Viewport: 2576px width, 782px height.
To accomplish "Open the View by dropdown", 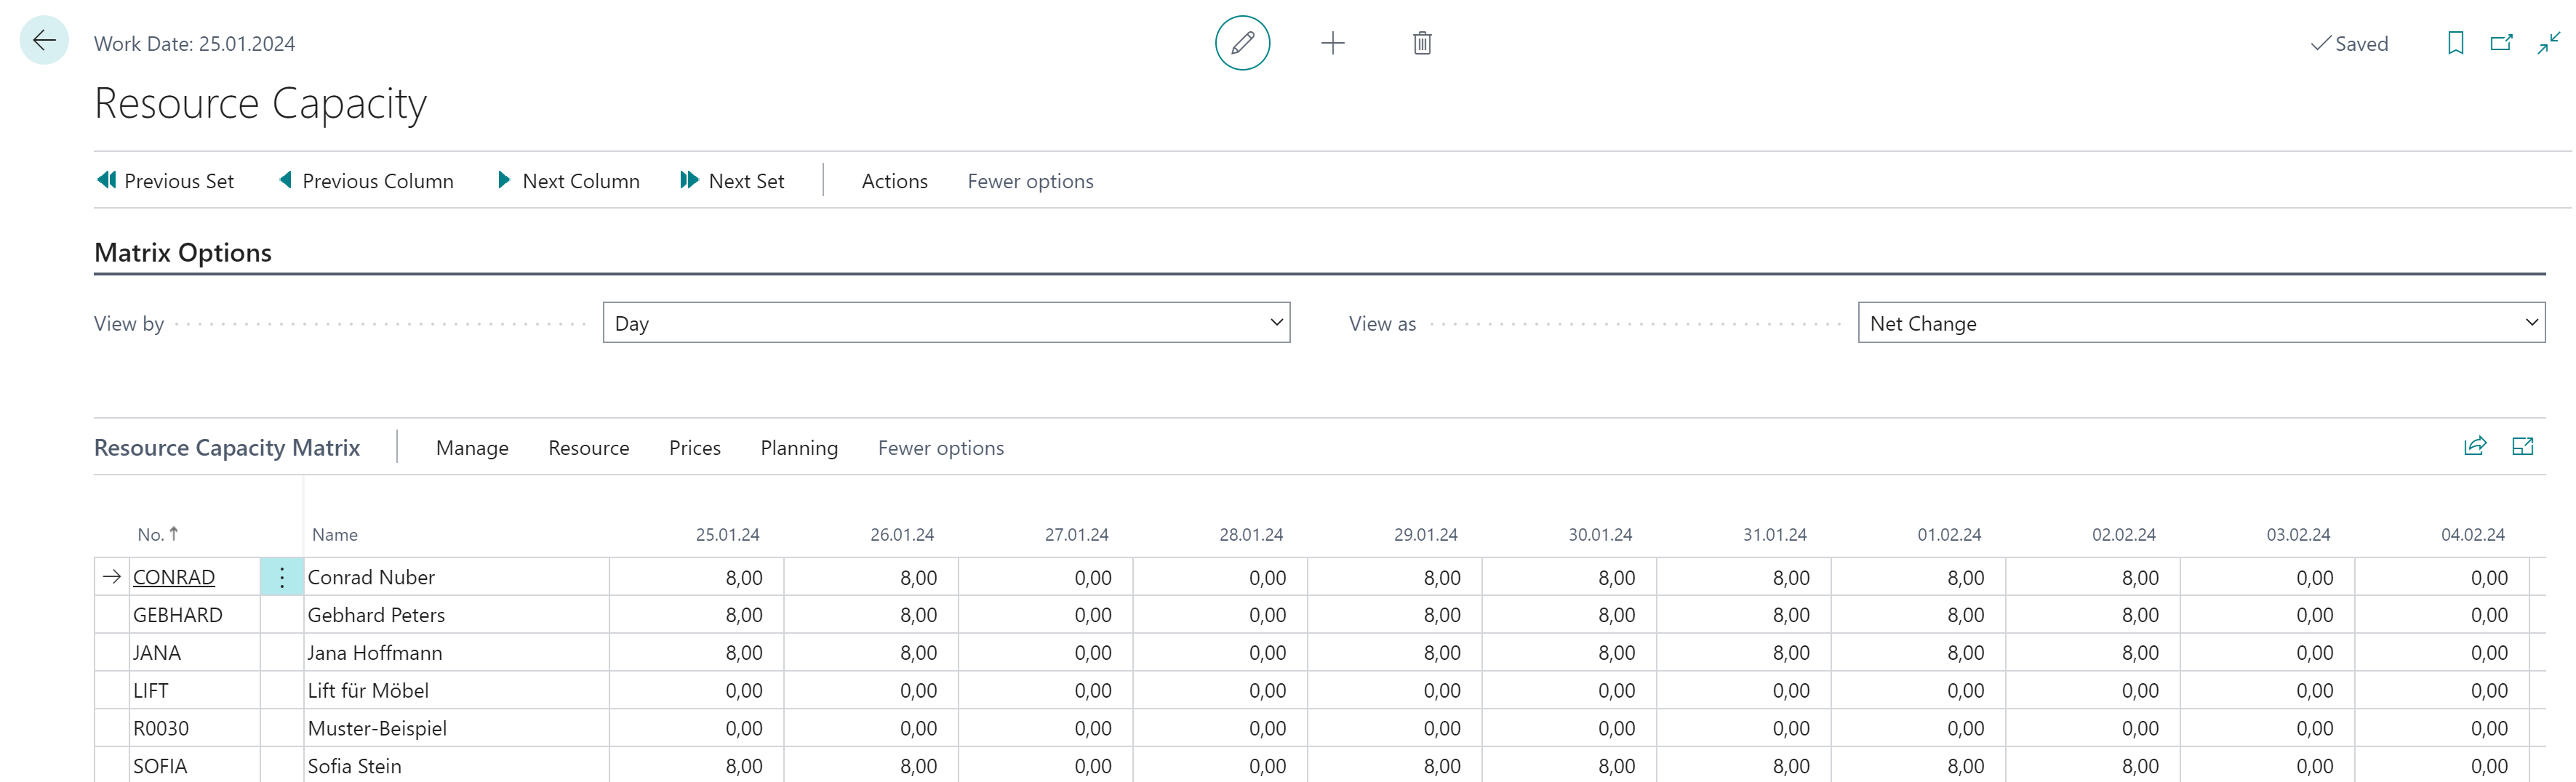I will point(946,323).
